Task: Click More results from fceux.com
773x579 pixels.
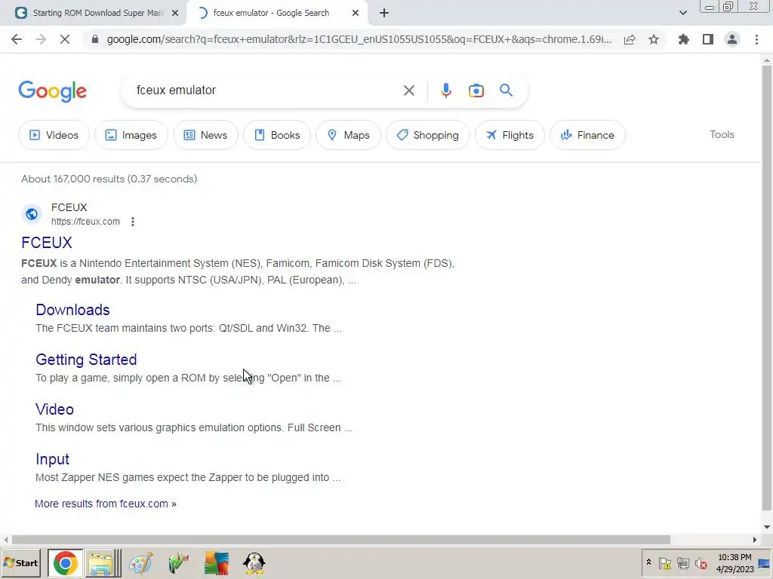Action: (106, 504)
